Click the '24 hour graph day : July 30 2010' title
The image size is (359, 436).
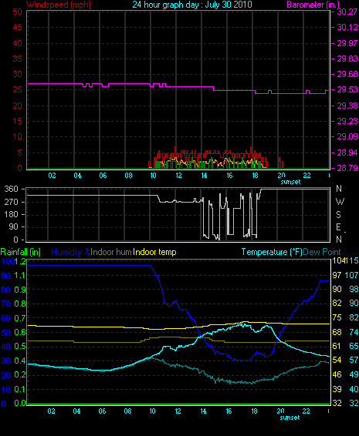(x=192, y=5)
